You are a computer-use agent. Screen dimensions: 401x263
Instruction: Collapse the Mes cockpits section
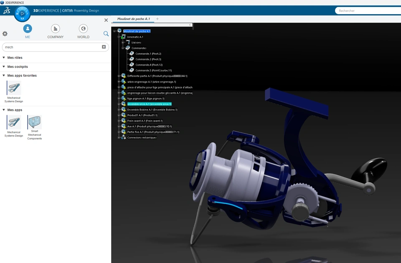pyautogui.click(x=4, y=66)
